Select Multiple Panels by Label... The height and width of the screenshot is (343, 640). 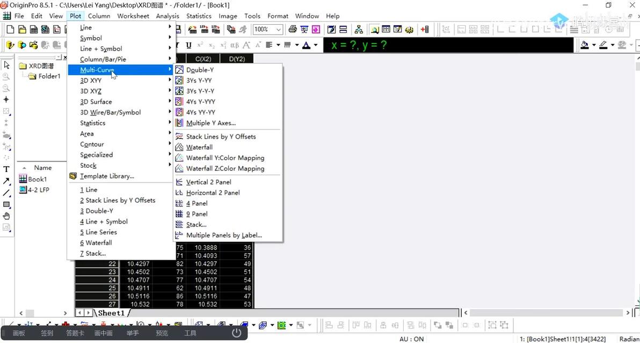[x=228, y=235]
